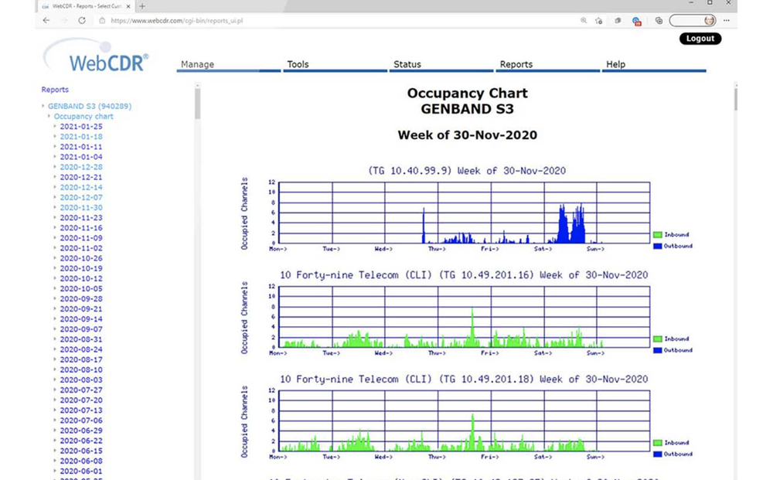This screenshot has width=773, height=480.
Task: Open the 2020-11-23 occupancy report
Action: pos(81,218)
